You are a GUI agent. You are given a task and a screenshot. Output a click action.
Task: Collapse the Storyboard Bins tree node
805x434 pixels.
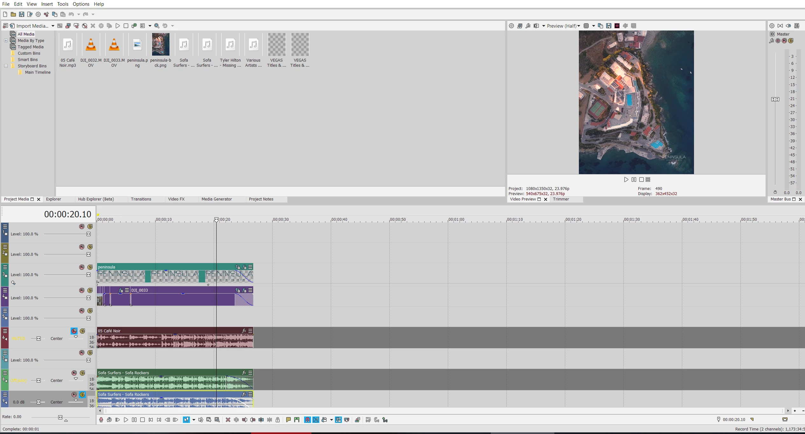6,66
